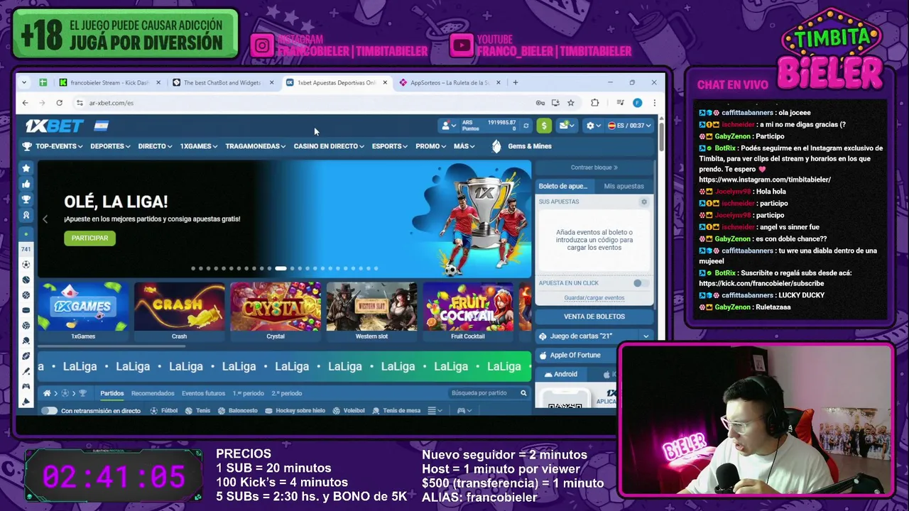Select the 1.er periodo tab

click(x=248, y=393)
